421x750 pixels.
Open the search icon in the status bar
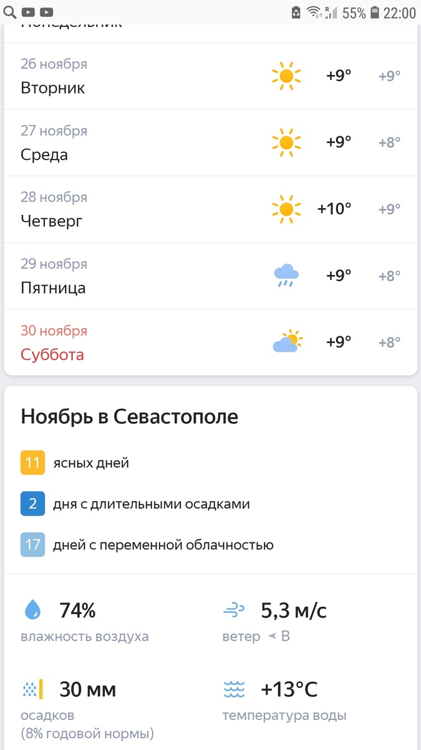click(9, 11)
